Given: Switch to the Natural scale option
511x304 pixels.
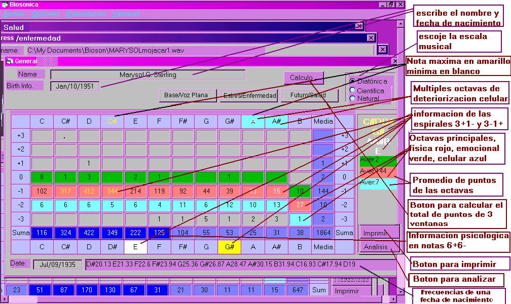Looking at the screenshot, I should pyautogui.click(x=353, y=98).
